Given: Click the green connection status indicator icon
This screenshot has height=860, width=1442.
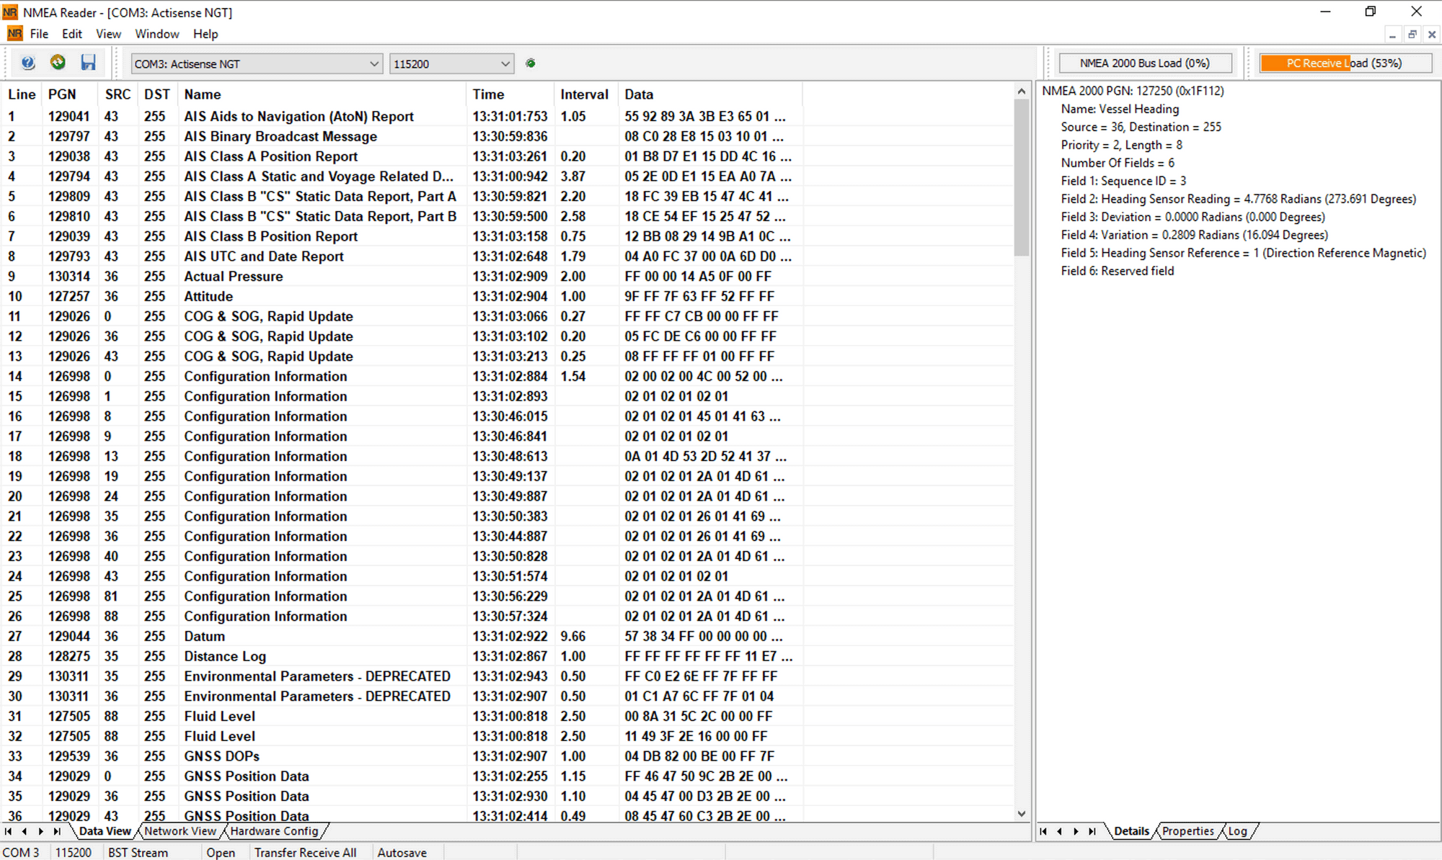Looking at the screenshot, I should coord(531,63).
